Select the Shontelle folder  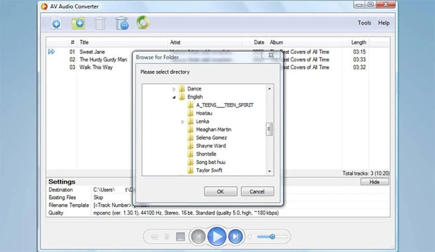tap(206, 154)
